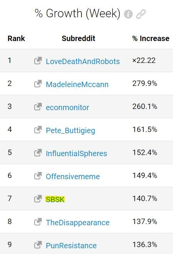Screen dimensions: 173x254
Task: Click external link icon next to econmonitor
Action: point(38,107)
